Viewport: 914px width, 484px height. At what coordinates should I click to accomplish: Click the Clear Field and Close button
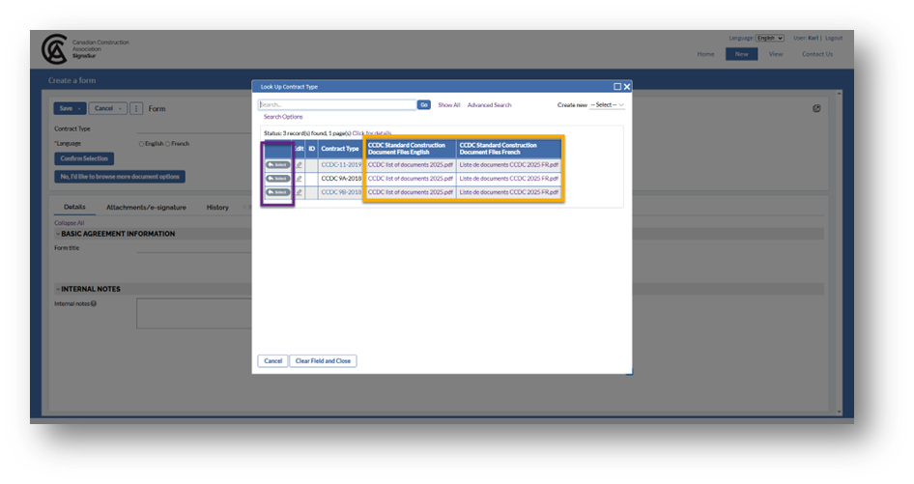point(324,360)
